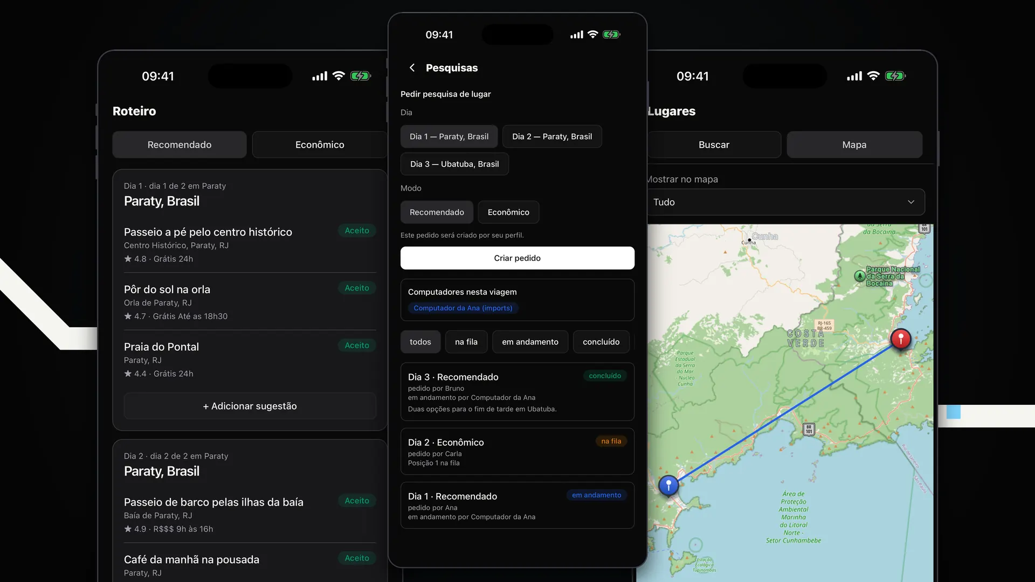Open the Dia 2 · Econômico request card
This screenshot has height=582, width=1035.
click(x=517, y=452)
